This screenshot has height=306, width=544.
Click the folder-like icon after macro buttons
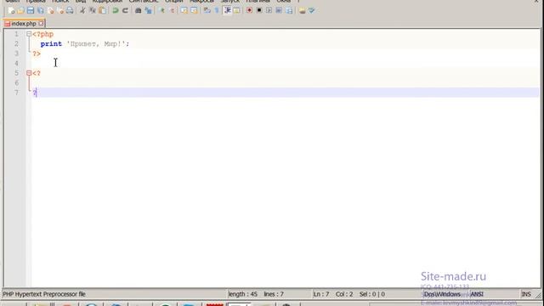[303, 11]
